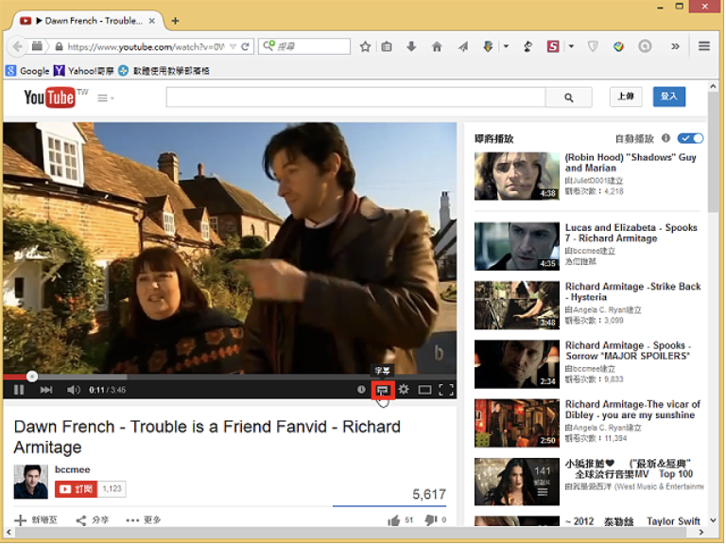Expand dropdown next to download helper

coord(506,46)
